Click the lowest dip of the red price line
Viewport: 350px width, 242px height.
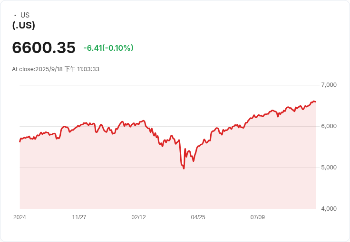[184, 168]
